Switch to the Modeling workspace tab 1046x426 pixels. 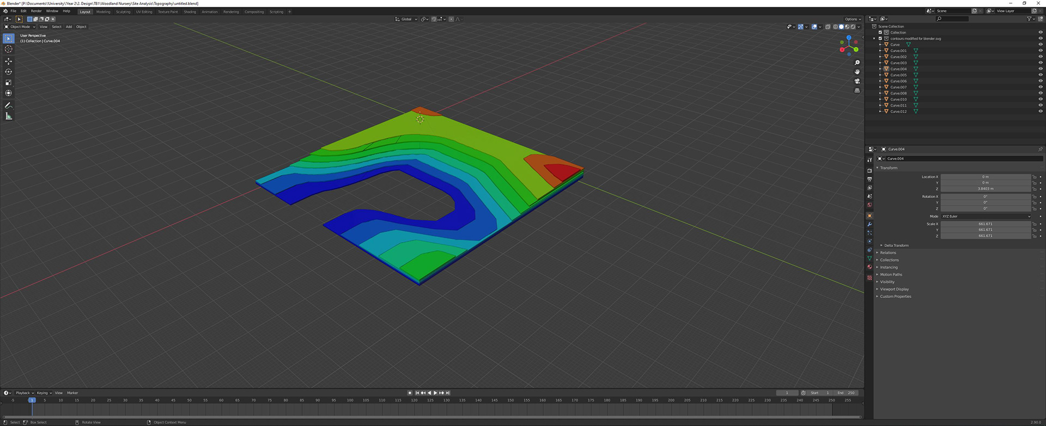click(103, 11)
